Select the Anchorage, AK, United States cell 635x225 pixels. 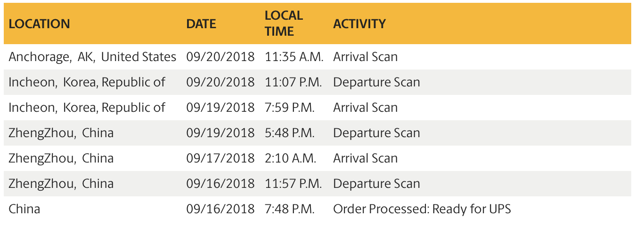click(92, 57)
